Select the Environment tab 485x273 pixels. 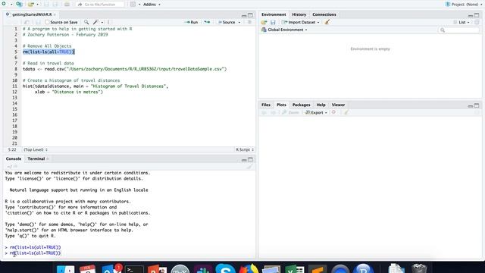(274, 14)
